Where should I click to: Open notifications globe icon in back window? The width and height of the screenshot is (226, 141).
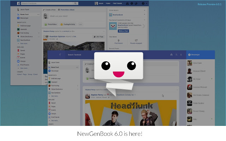(136, 4)
